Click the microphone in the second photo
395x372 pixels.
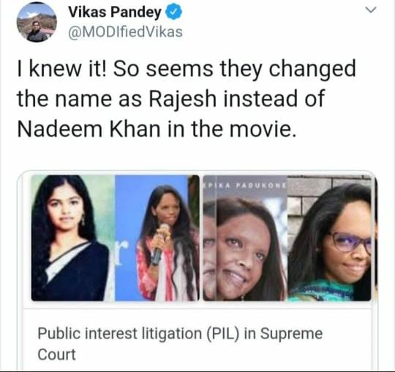159,244
